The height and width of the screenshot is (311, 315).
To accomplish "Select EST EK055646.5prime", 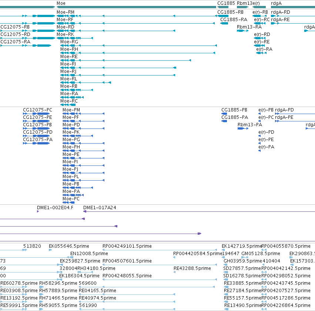I will (69, 246).
